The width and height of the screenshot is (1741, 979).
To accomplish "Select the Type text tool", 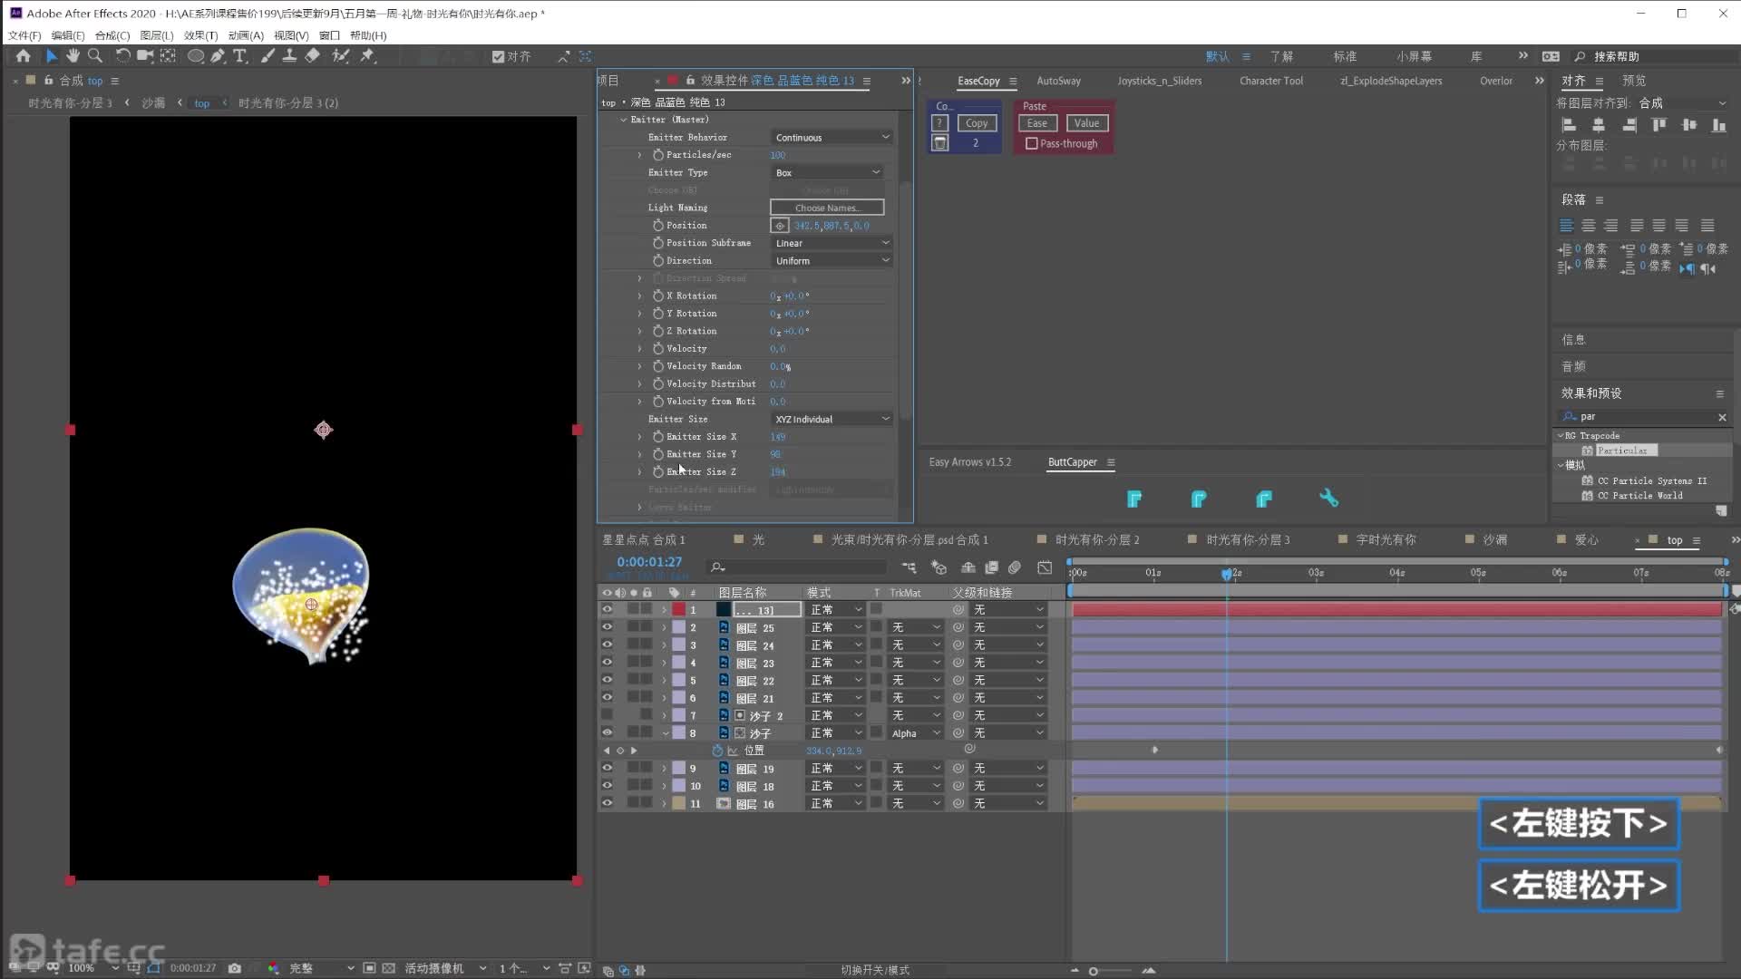I will [x=240, y=56].
